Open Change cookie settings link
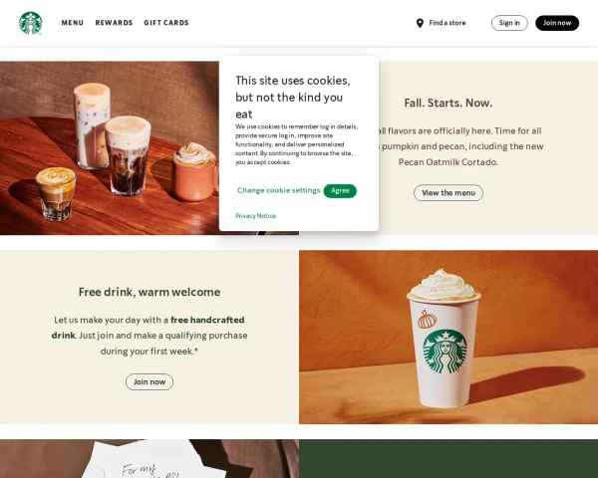This screenshot has height=478, width=598. point(279,190)
